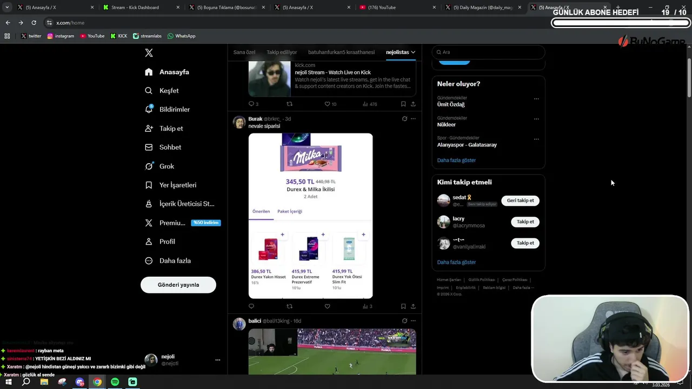Open Anasayfa home in the sidebar

[167, 72]
